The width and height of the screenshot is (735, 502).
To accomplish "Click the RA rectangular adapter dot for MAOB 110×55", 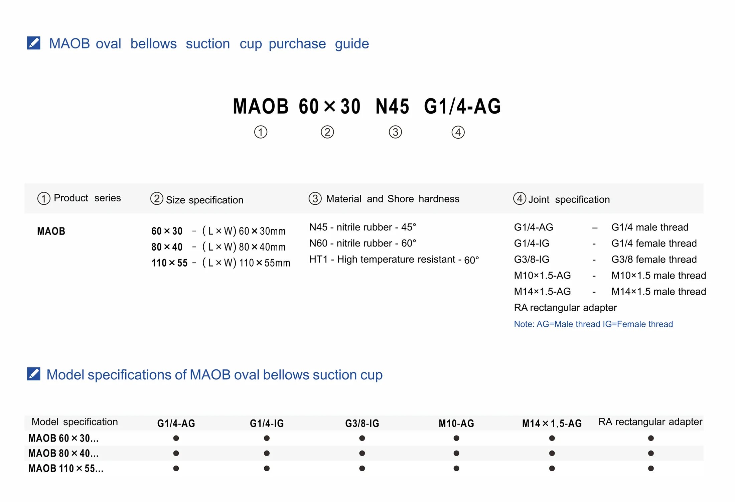I will (x=650, y=468).
